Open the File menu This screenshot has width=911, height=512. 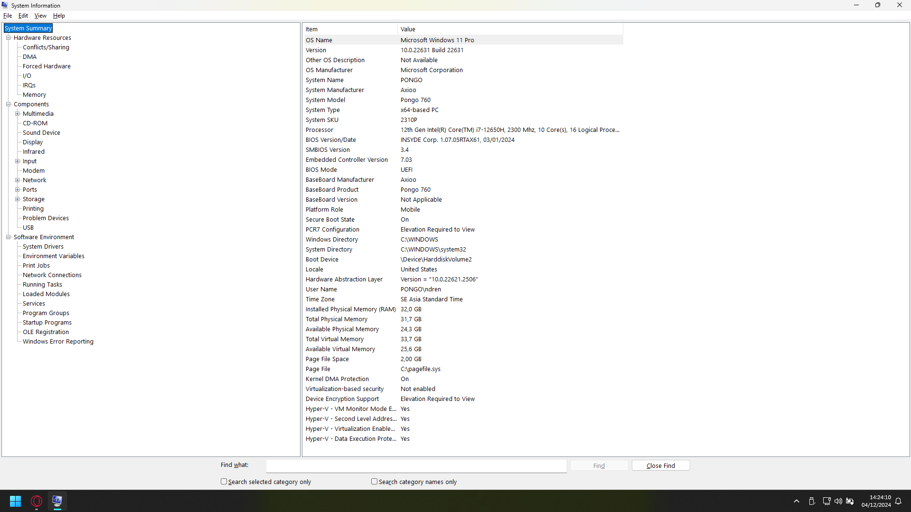click(x=8, y=16)
